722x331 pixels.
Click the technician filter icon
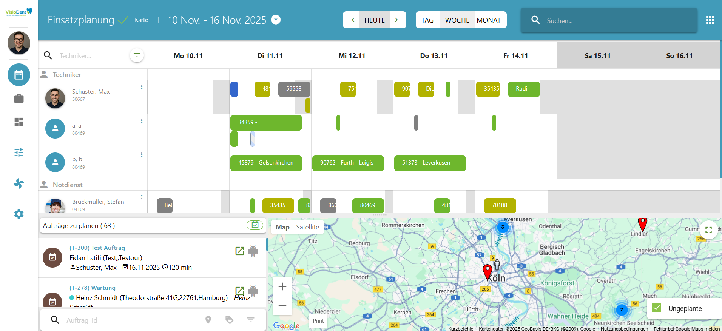point(137,55)
